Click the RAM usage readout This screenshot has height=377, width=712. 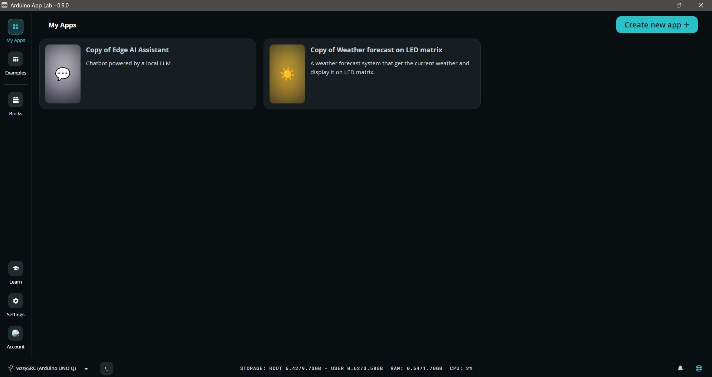[x=417, y=368]
